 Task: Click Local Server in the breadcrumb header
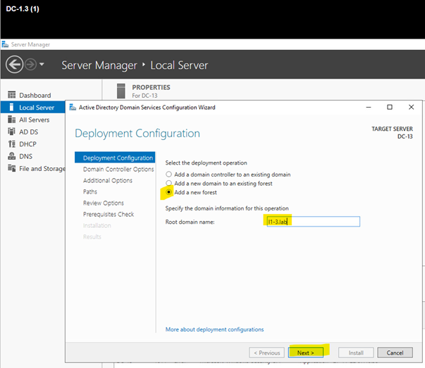(179, 65)
